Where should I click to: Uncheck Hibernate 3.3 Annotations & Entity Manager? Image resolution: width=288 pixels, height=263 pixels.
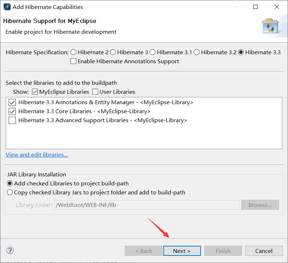tap(12, 102)
